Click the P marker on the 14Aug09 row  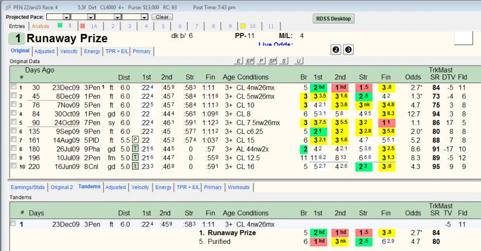(136, 140)
